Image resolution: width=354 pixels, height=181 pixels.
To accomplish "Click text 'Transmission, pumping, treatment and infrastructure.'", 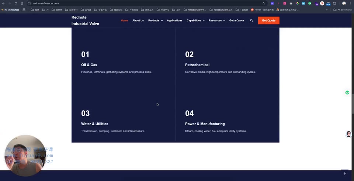I will (x=113, y=131).
